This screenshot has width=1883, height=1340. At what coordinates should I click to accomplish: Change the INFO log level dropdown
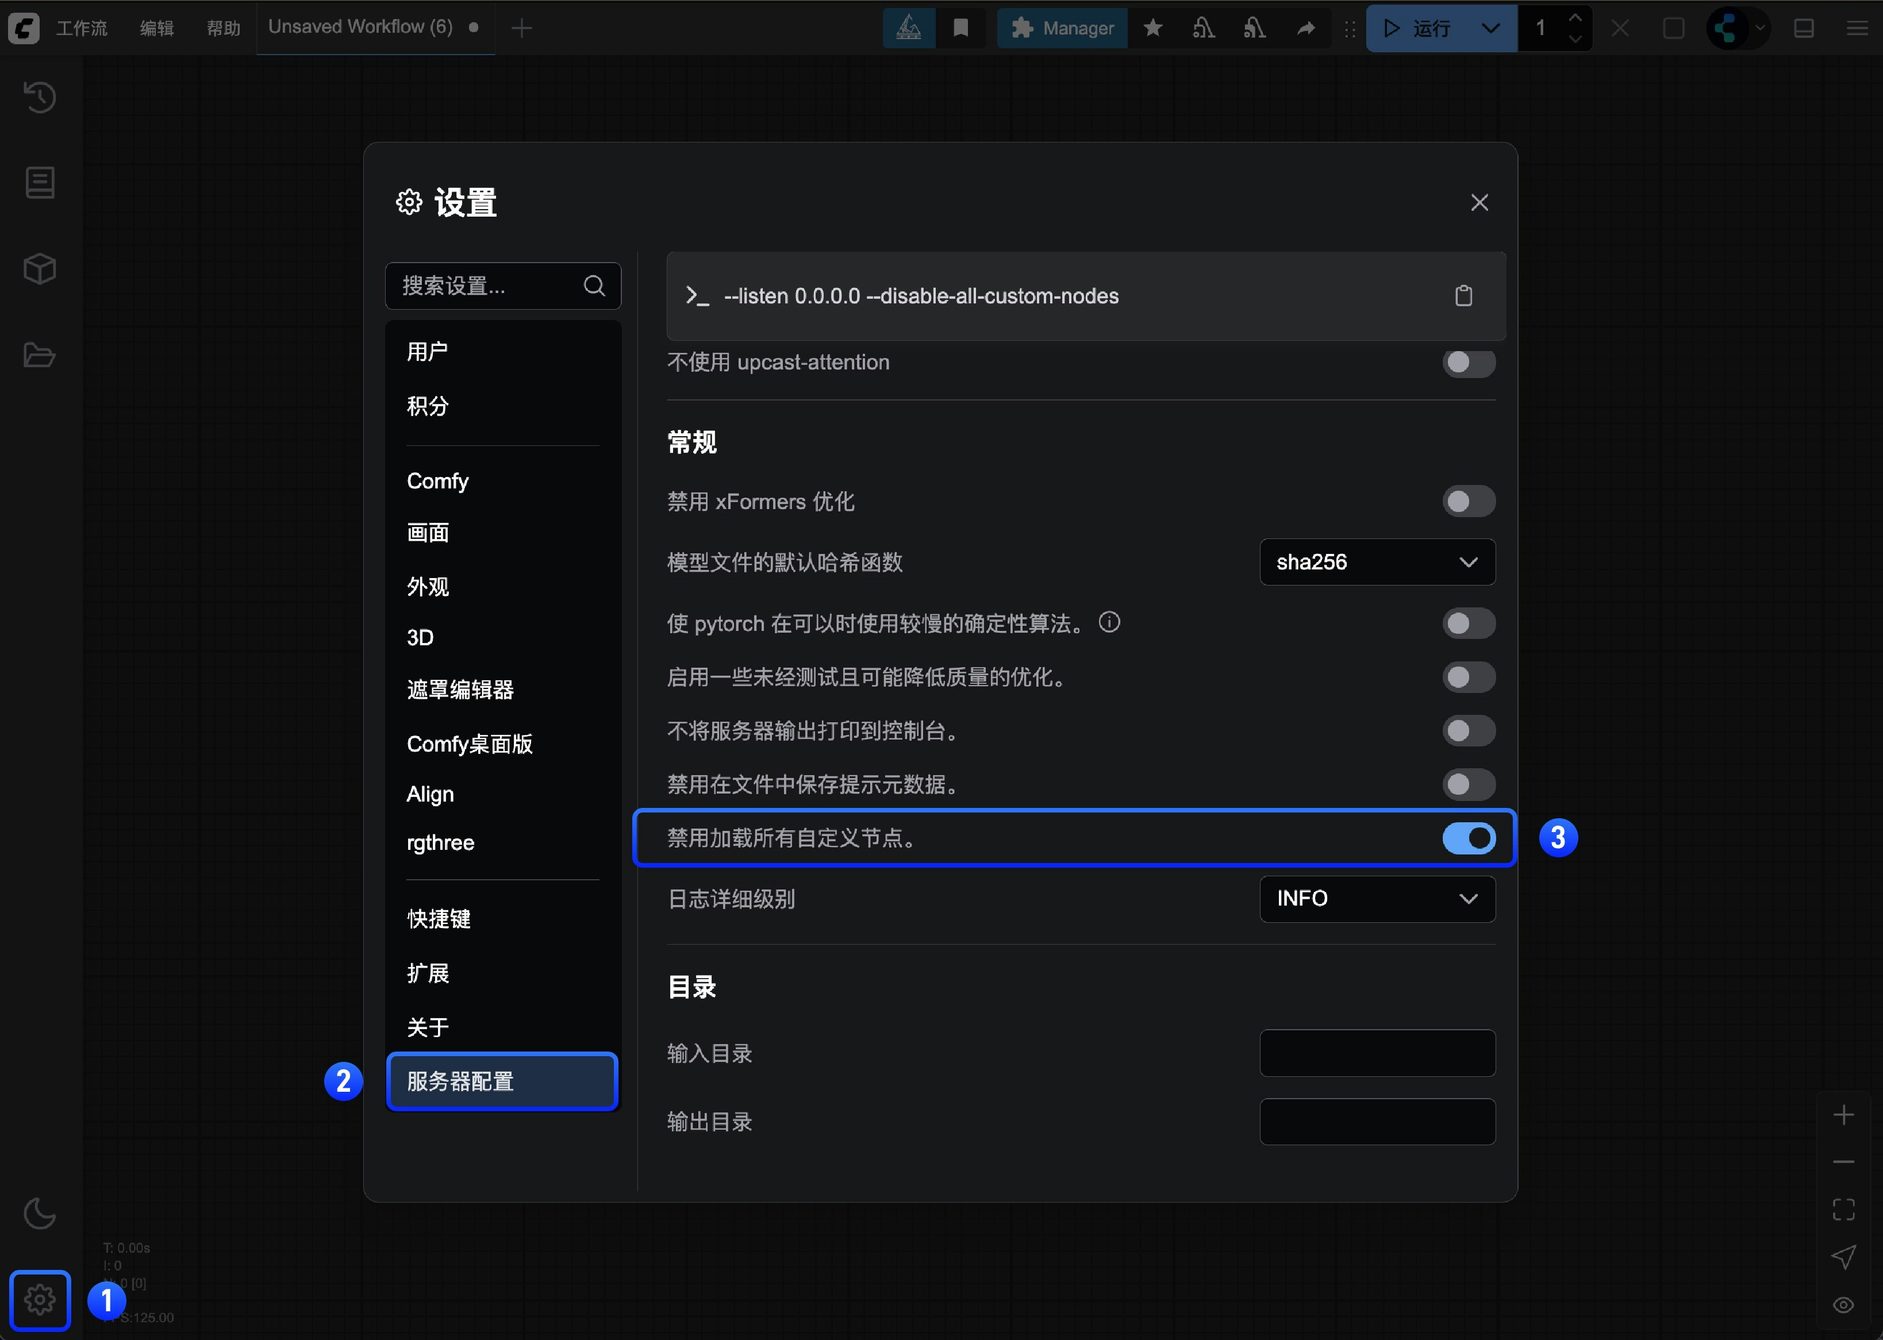(x=1377, y=899)
